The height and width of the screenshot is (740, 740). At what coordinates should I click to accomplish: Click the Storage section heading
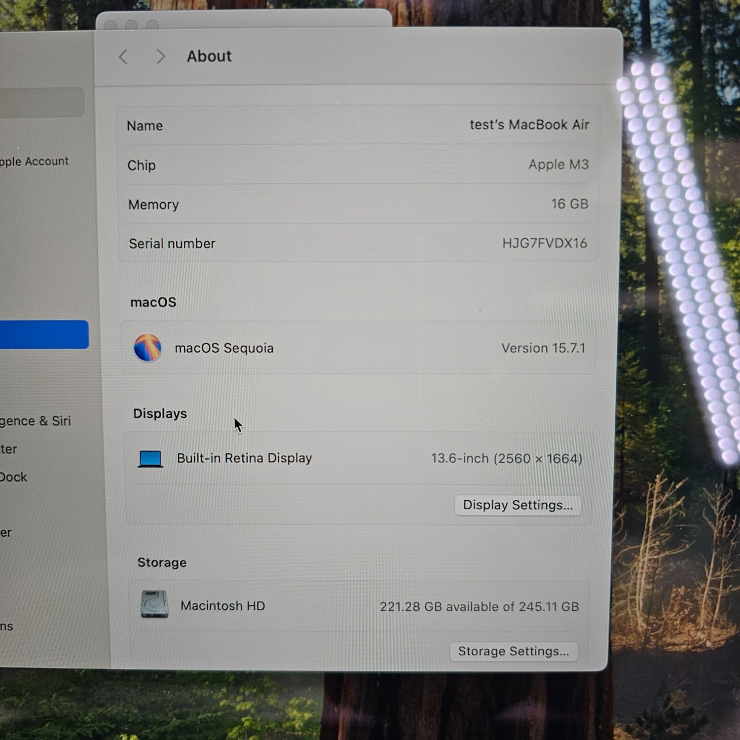[162, 562]
